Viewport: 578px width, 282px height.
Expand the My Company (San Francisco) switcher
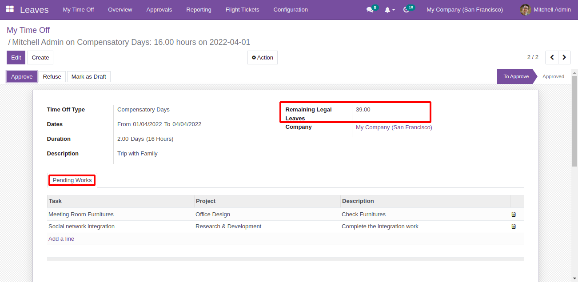tap(464, 10)
